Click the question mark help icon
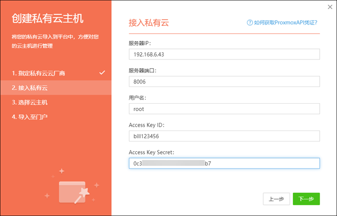Viewport: 337px width, 216px height. (249, 22)
